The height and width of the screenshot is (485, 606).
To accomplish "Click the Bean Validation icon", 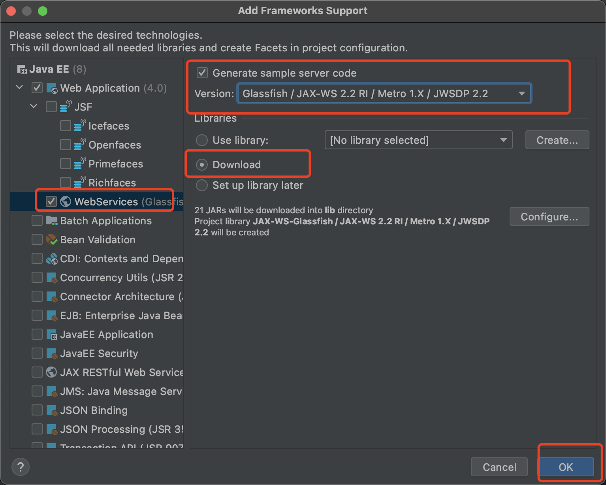I will 51,239.
